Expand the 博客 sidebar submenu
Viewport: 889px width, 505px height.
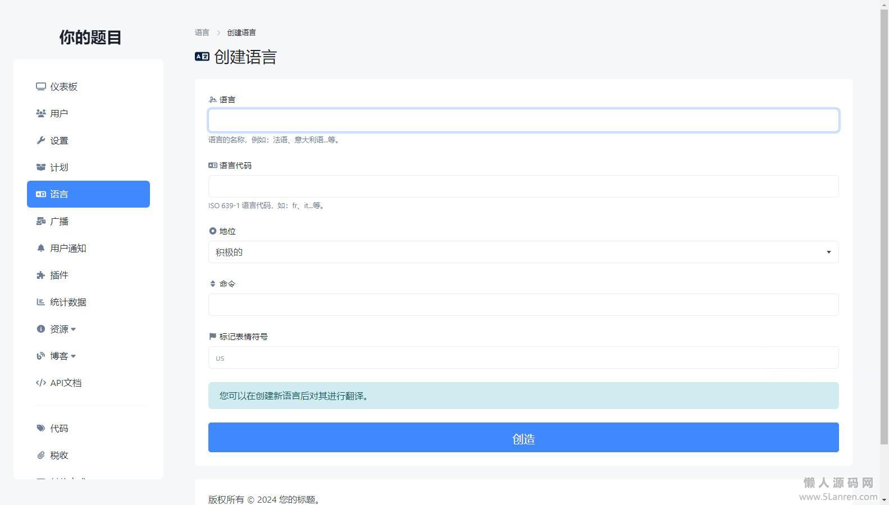click(62, 356)
